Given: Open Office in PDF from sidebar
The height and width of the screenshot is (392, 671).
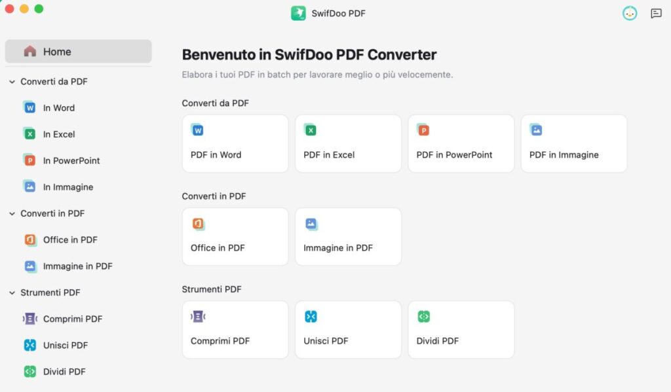Looking at the screenshot, I should click(69, 240).
